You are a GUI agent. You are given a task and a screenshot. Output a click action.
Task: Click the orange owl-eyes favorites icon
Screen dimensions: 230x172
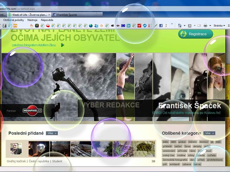(x=15, y=26)
